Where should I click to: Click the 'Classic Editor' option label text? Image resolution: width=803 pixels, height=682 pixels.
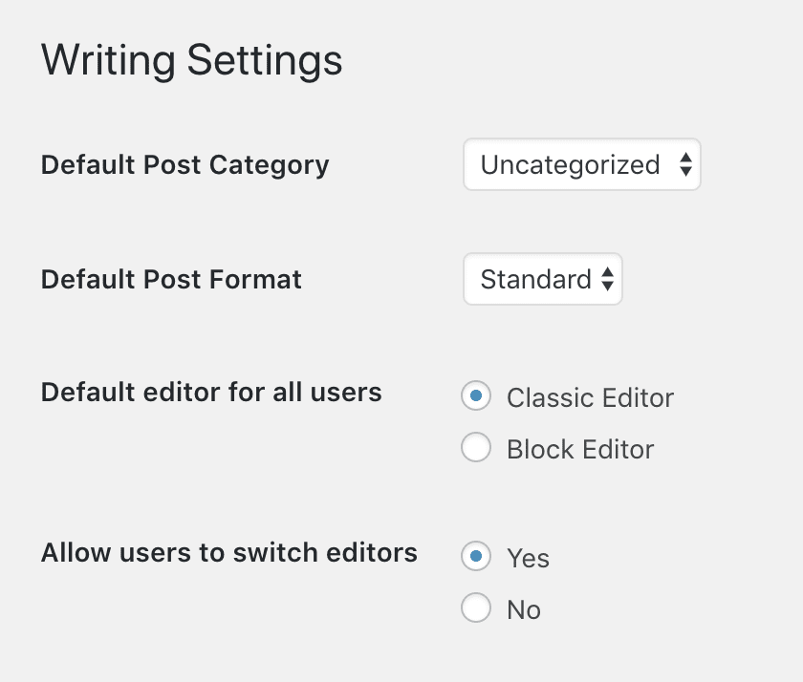click(x=590, y=397)
